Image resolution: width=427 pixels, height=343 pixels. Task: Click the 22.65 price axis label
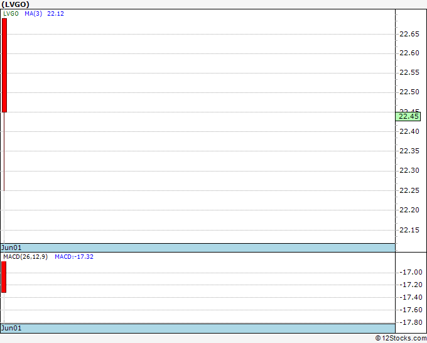point(409,34)
